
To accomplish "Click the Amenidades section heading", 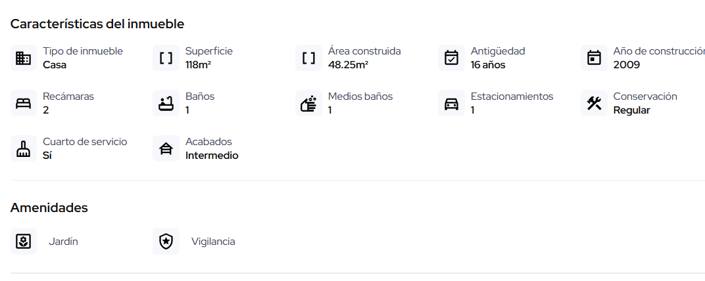I will point(49,207).
